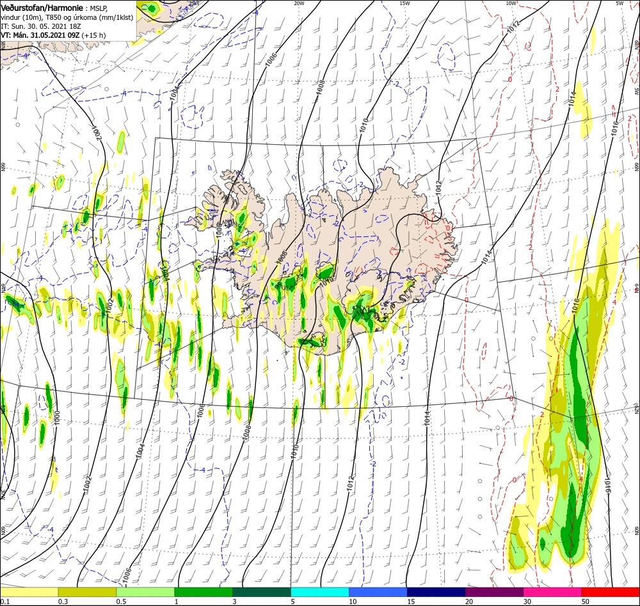Select the legend scale value '3'
The height and width of the screenshot is (606, 640).
tap(234, 602)
